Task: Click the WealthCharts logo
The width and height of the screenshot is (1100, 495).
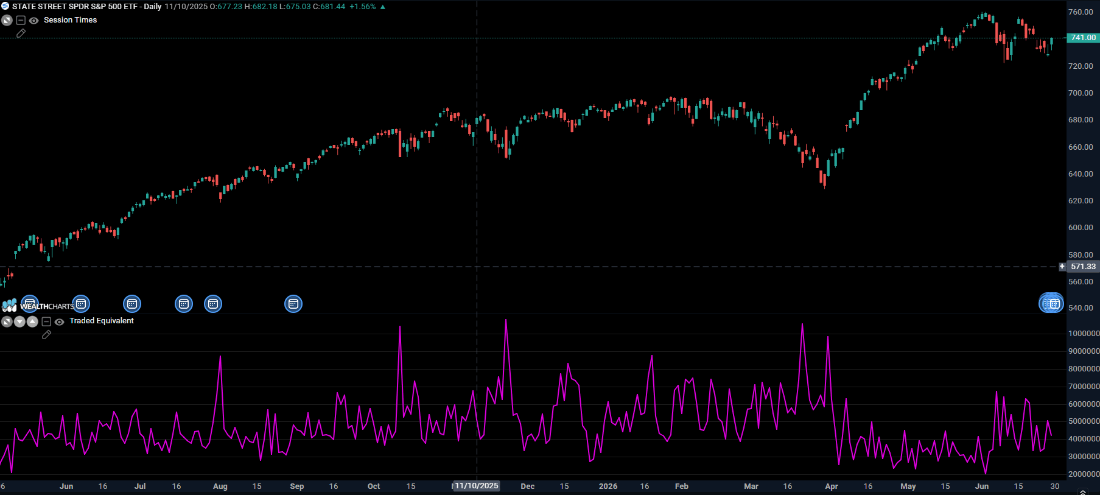Action: pos(38,306)
